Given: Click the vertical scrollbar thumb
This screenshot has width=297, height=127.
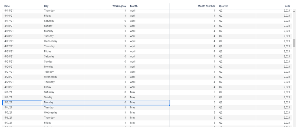Looking at the screenshot, I should 294,43.
